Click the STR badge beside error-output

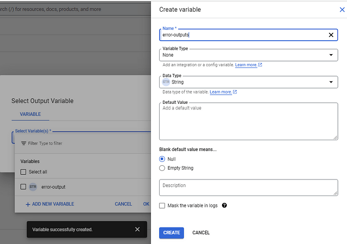pyautogui.click(x=33, y=187)
